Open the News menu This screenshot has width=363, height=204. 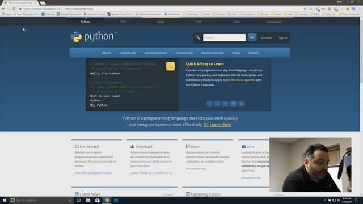236,53
